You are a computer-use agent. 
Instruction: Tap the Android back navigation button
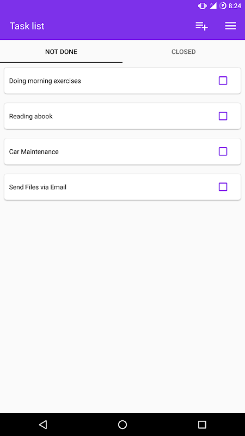click(43, 425)
